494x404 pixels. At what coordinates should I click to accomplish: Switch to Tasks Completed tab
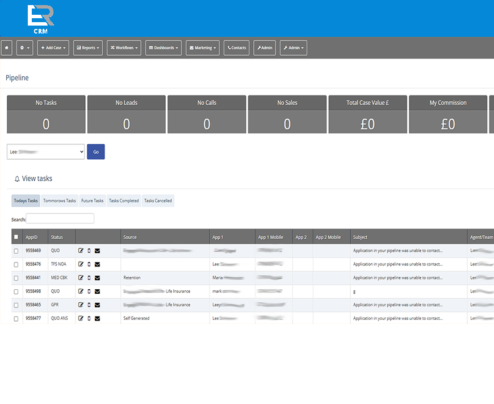click(124, 201)
